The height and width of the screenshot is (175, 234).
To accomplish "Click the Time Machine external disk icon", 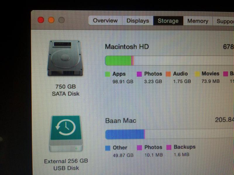I will pos(66,134).
